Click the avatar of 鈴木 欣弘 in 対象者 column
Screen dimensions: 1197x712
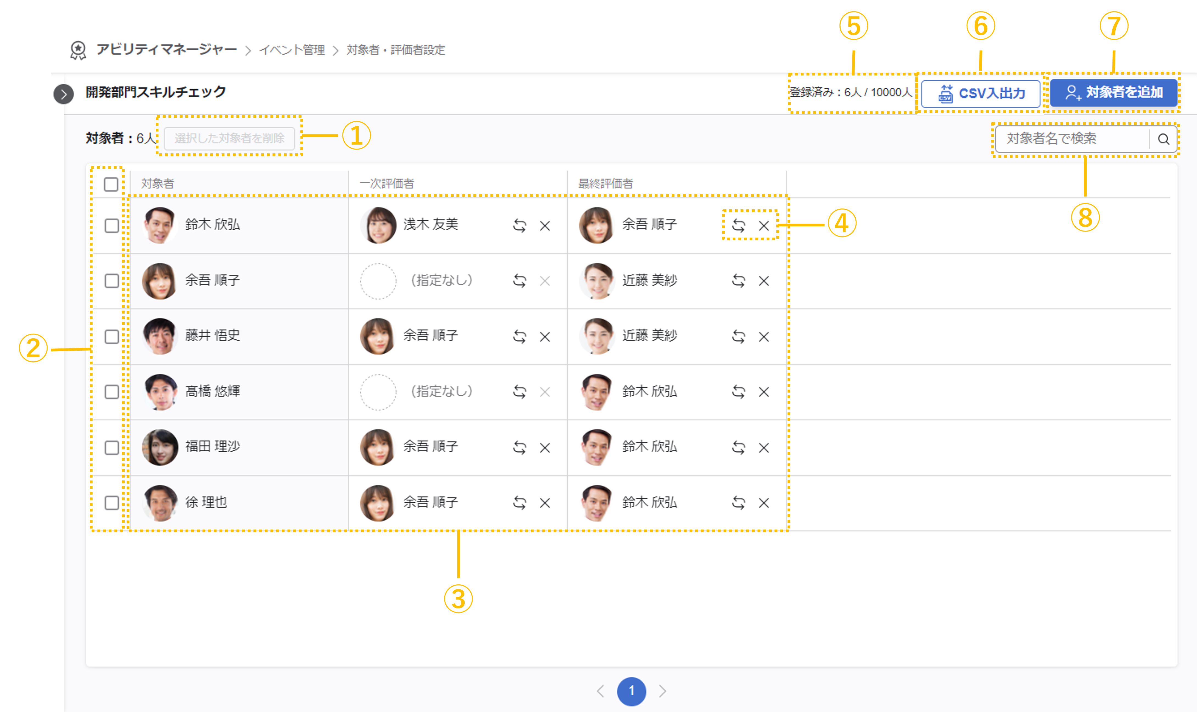click(x=160, y=225)
